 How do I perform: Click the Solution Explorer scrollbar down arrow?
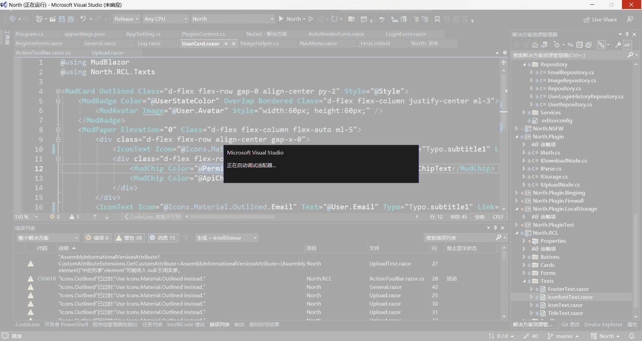(636, 317)
